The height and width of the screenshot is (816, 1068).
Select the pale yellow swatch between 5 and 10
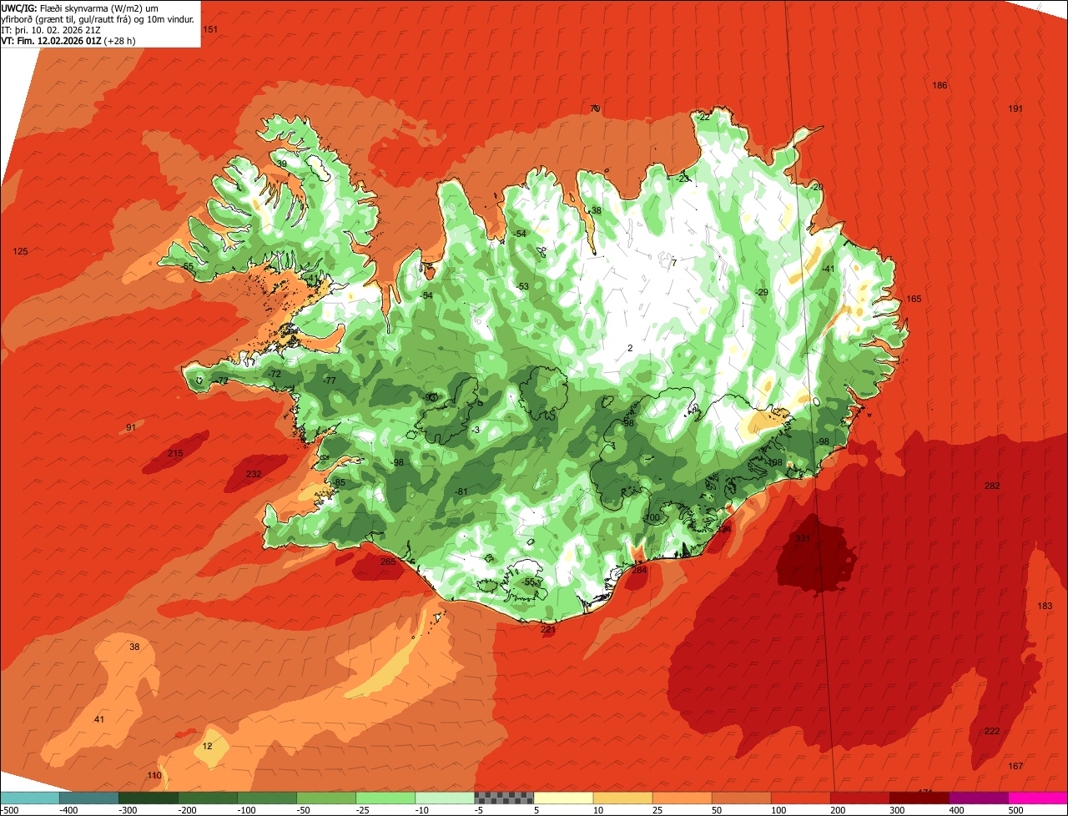(563, 798)
